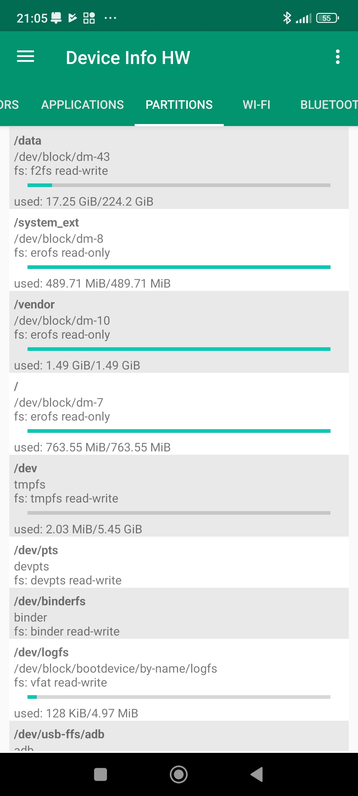Tap the signal strength icon
The width and height of the screenshot is (358, 796).
(x=304, y=18)
